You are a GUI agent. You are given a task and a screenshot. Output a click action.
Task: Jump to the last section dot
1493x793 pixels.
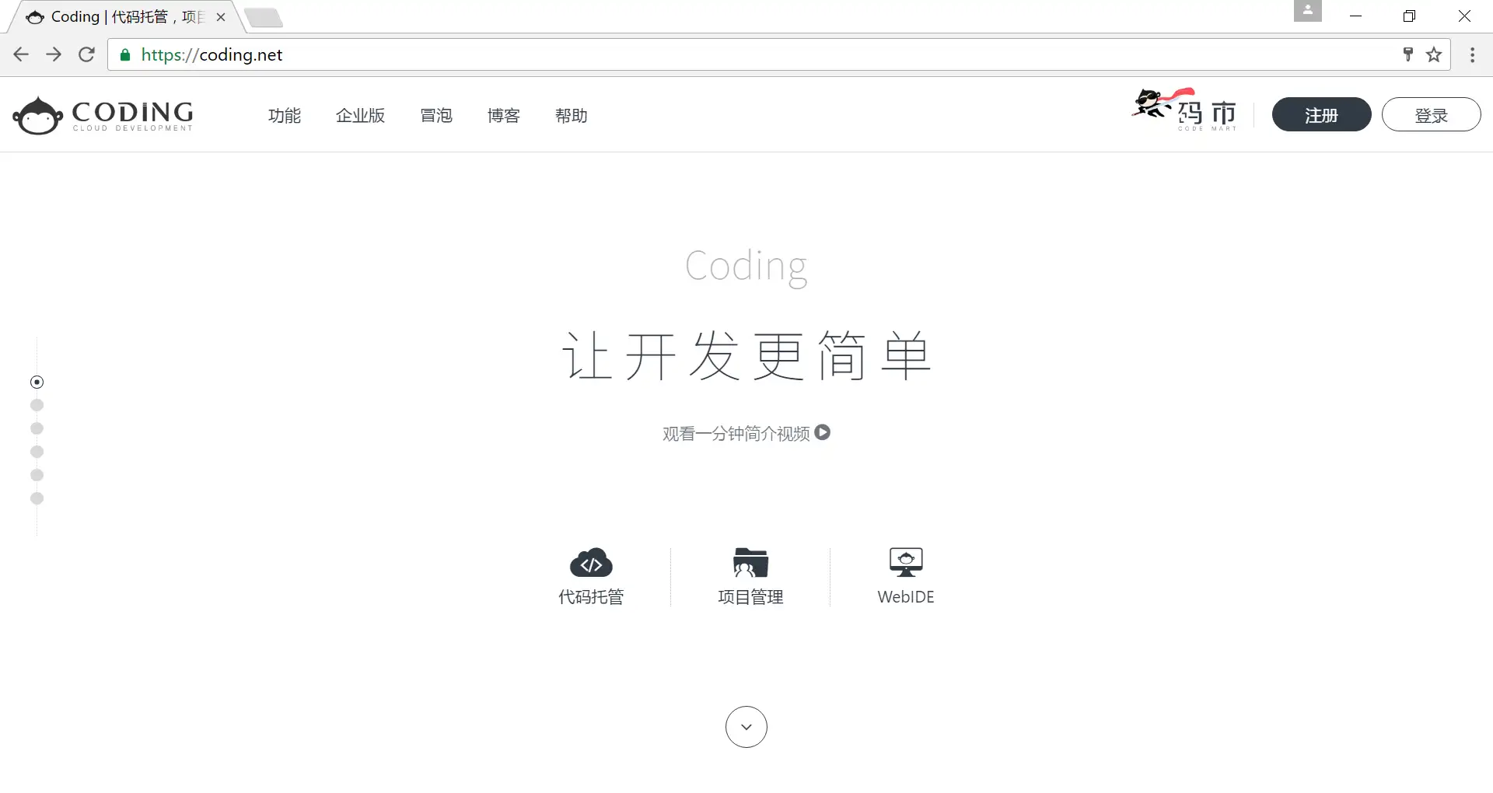37,498
